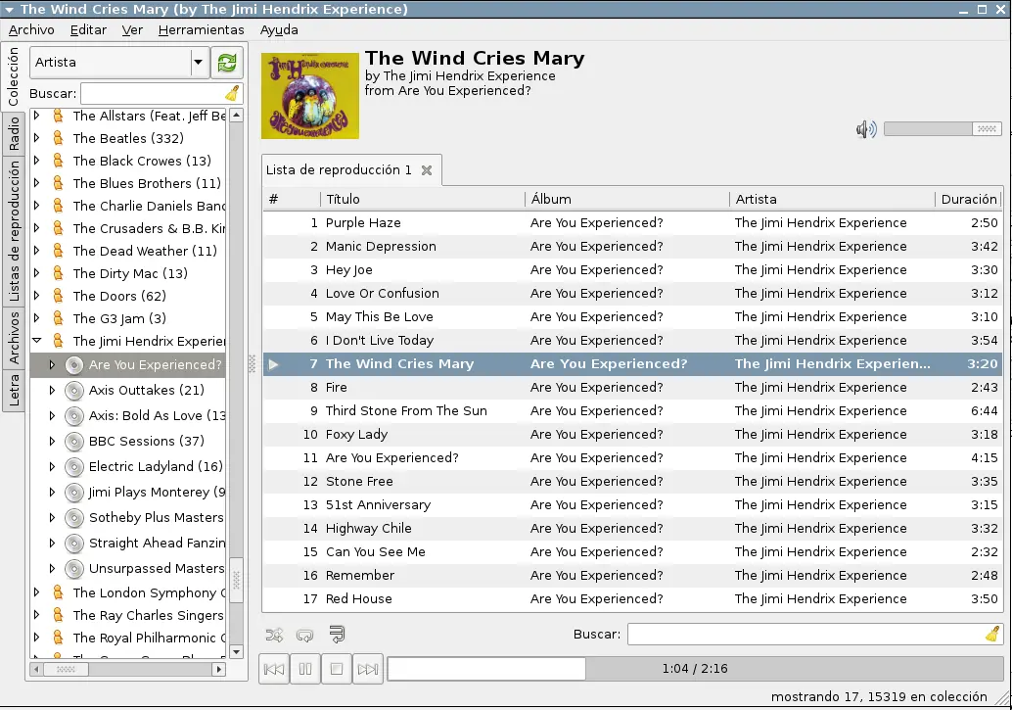Select track Foxy Lady
Image resolution: width=1012 pixels, height=710 pixels.
(632, 435)
